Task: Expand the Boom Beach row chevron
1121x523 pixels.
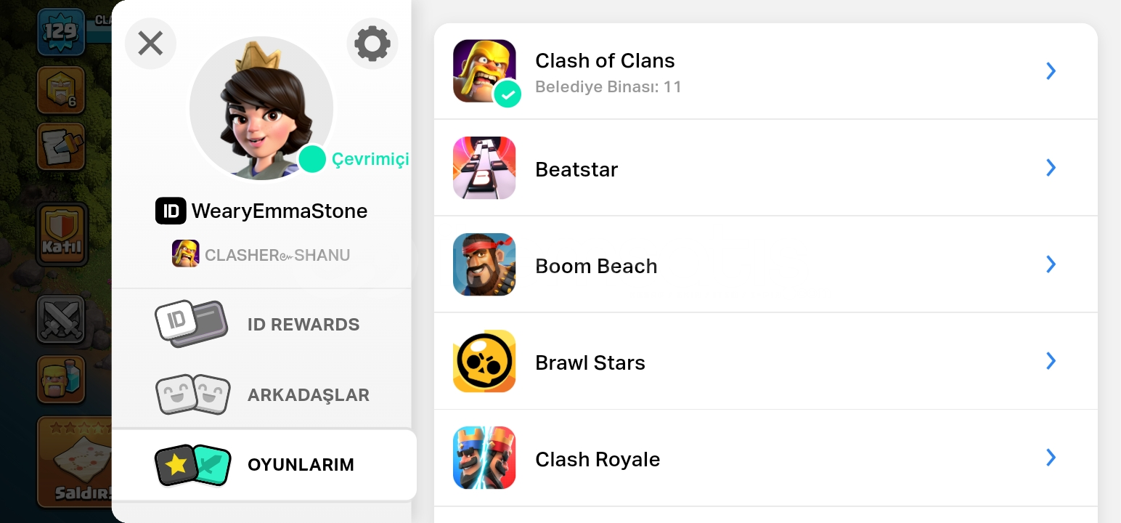Action: point(1051,264)
